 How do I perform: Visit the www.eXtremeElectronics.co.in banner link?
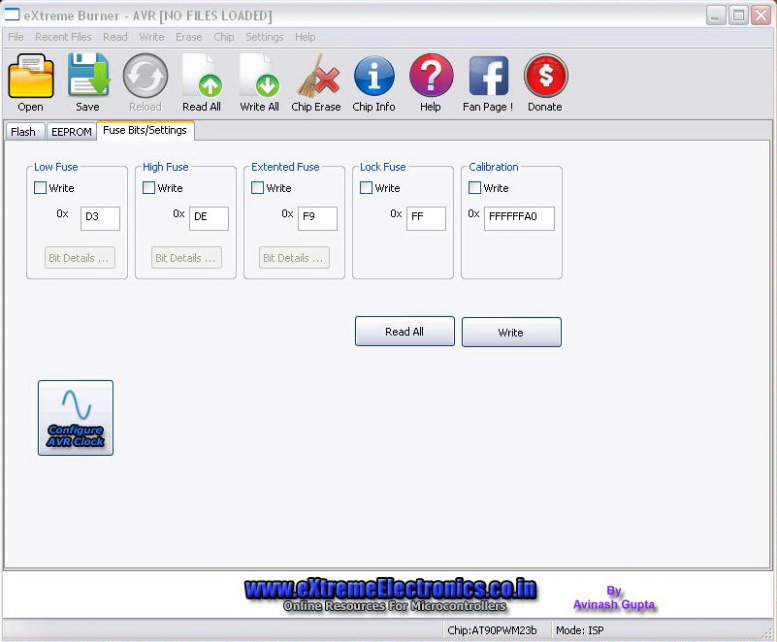(x=391, y=589)
